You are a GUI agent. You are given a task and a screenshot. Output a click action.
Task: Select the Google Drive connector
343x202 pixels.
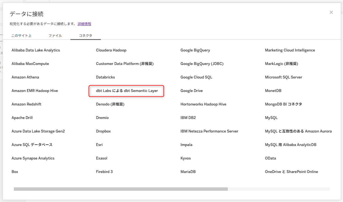click(x=191, y=91)
